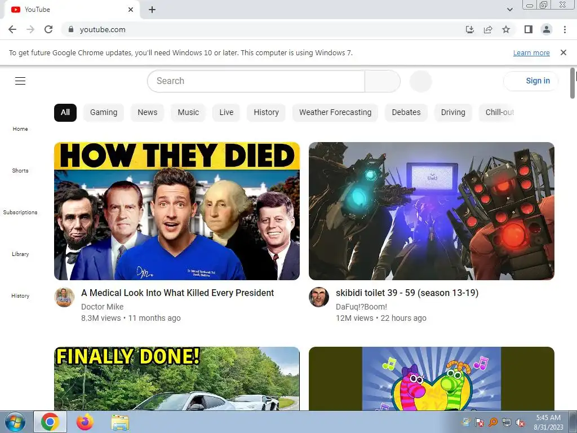
Task: Click the Chrome icon in the taskbar
Action: (50, 422)
